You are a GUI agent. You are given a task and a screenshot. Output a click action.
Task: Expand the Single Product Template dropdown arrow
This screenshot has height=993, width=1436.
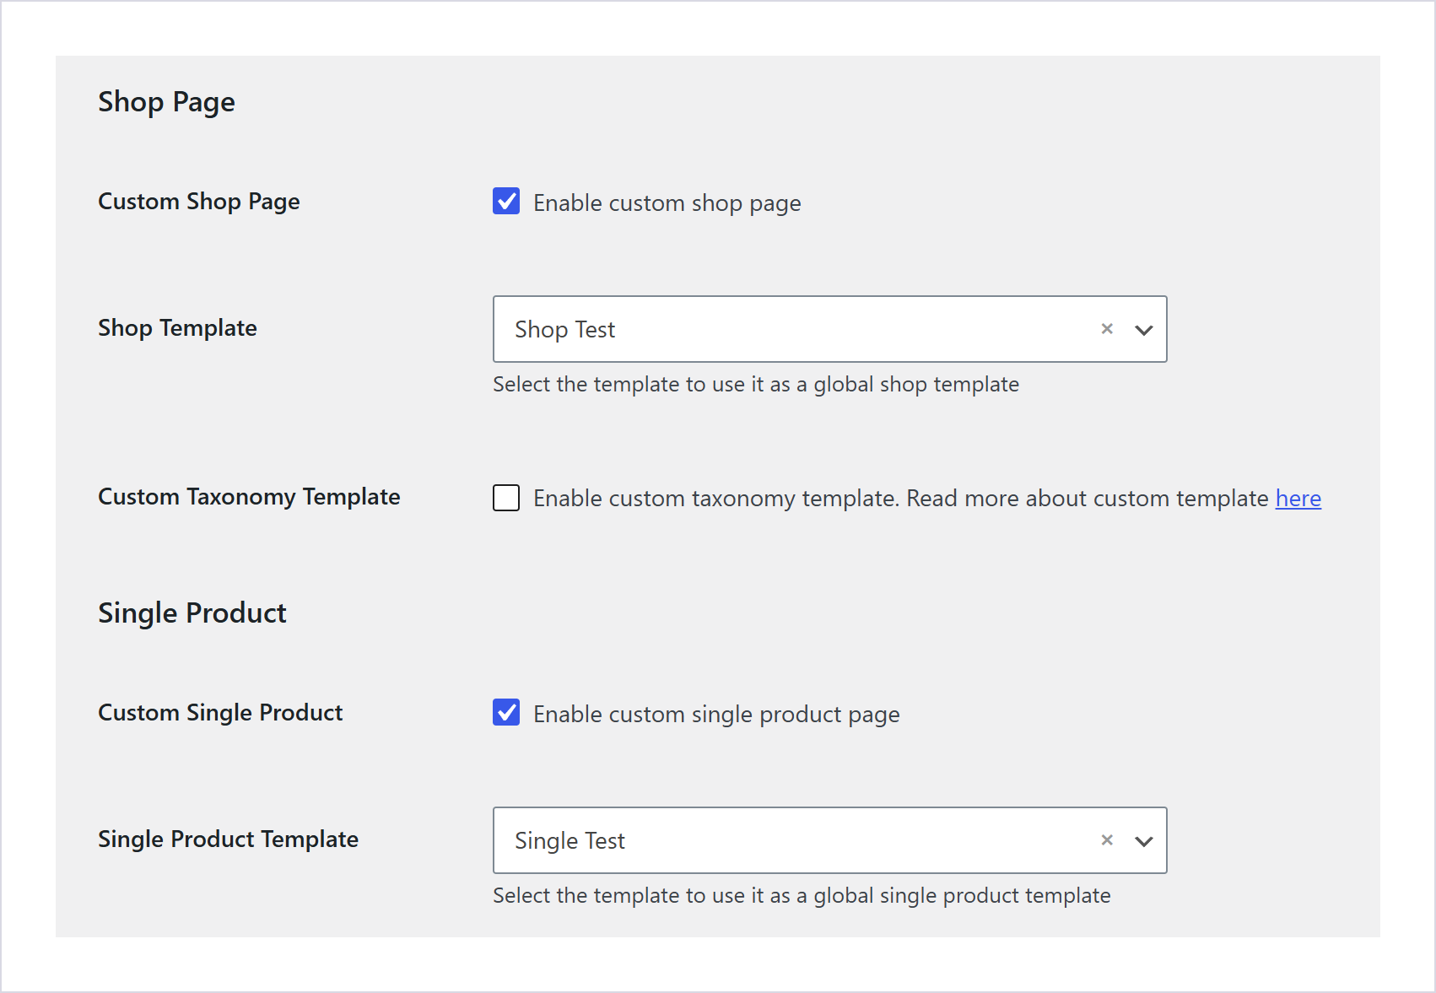(x=1144, y=841)
